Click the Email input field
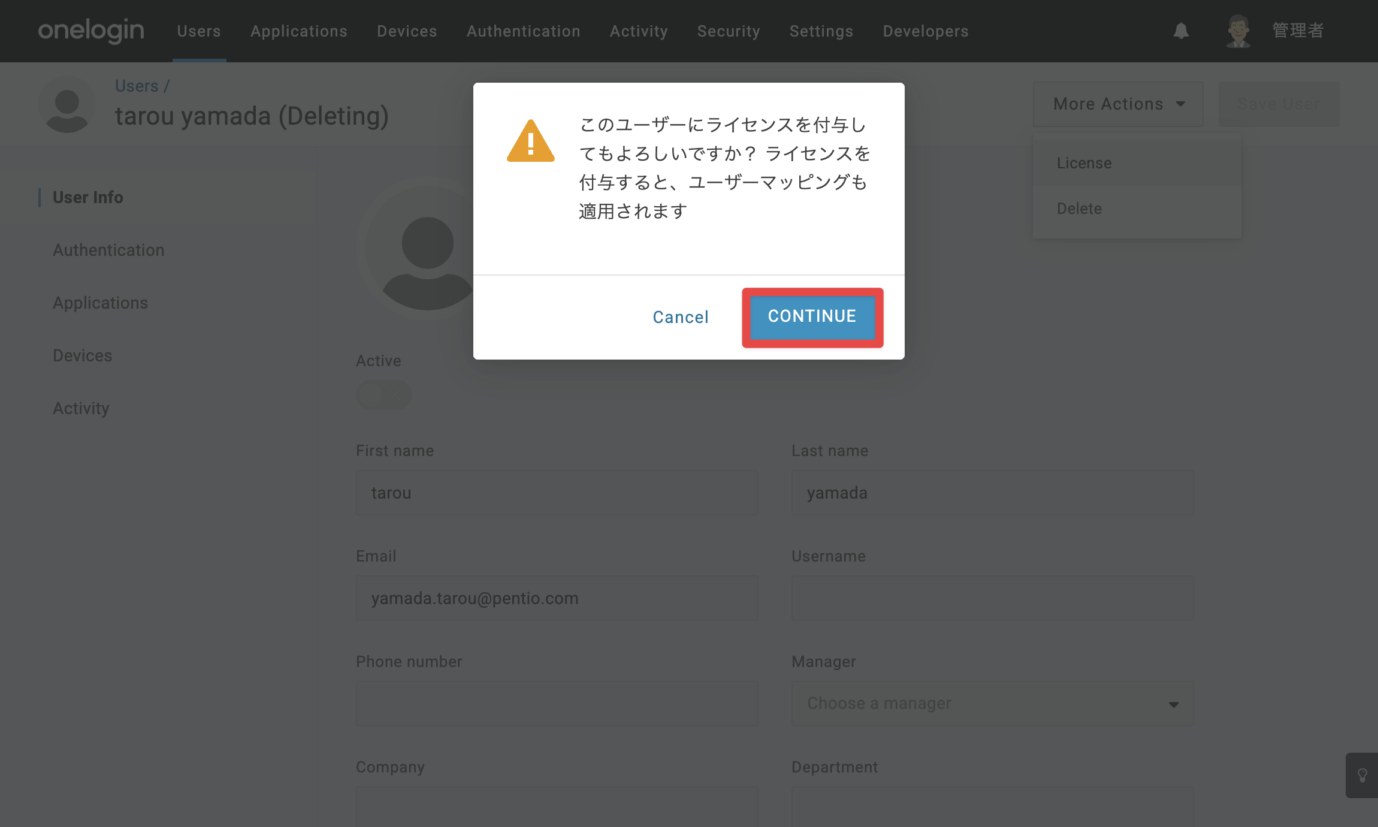 tap(557, 598)
